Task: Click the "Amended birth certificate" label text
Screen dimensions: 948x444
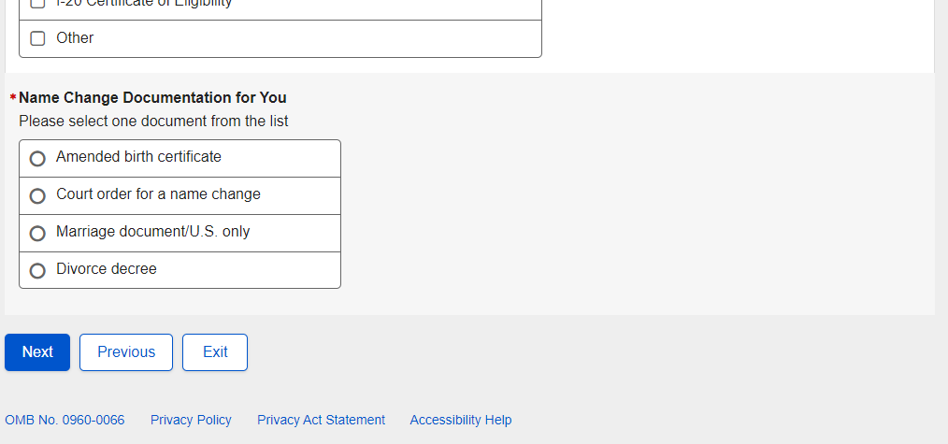Action: [138, 157]
